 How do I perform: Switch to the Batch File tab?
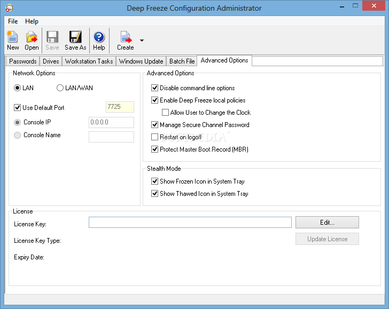(182, 61)
